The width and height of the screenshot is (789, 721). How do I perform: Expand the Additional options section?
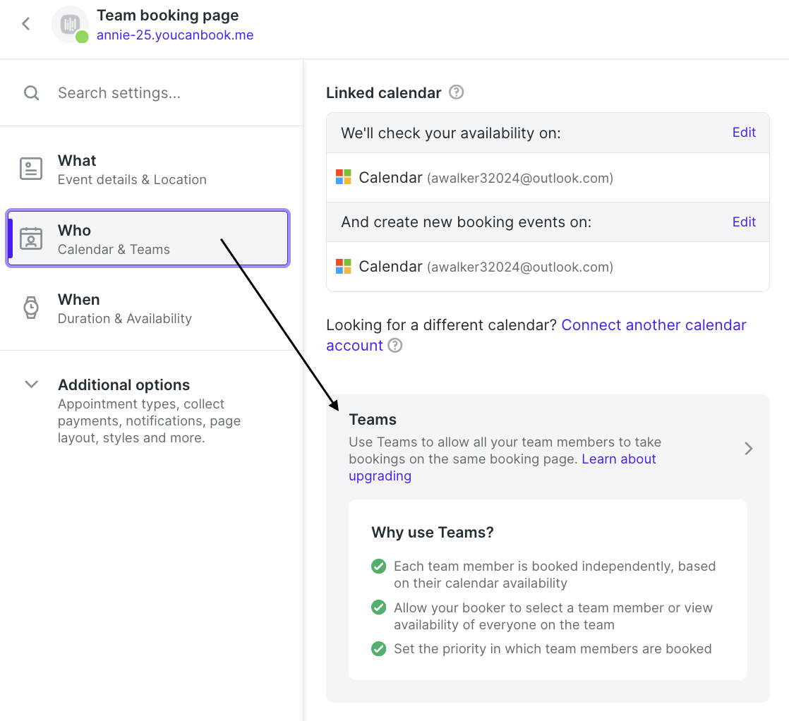[32, 384]
